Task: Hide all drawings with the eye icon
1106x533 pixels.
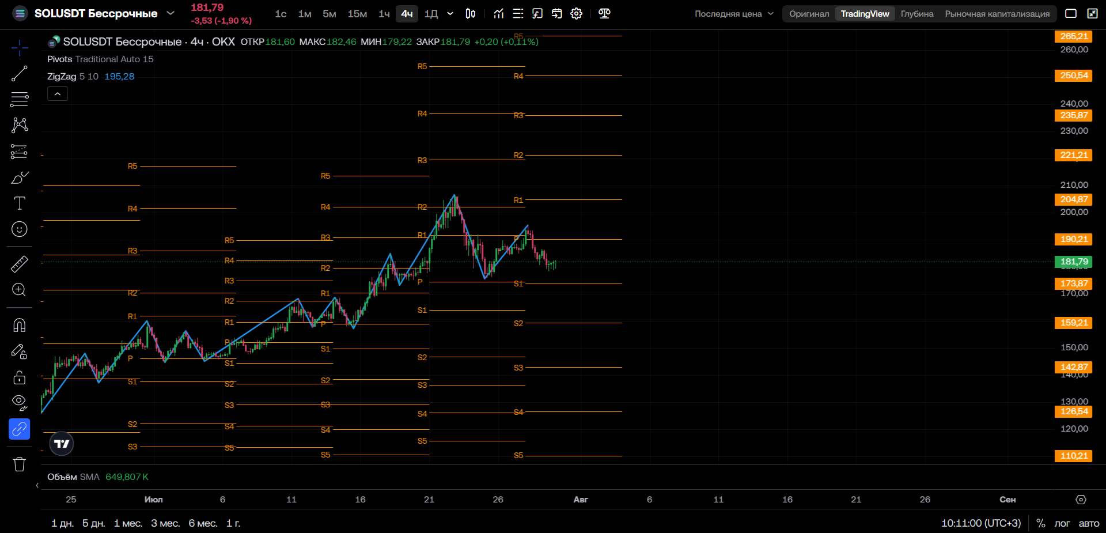Action: 19,403
